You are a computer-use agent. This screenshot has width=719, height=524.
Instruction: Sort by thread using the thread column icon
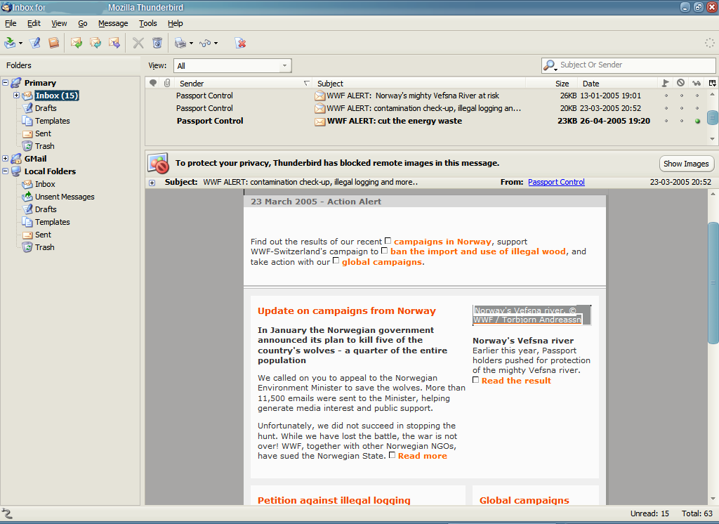pyautogui.click(x=153, y=83)
